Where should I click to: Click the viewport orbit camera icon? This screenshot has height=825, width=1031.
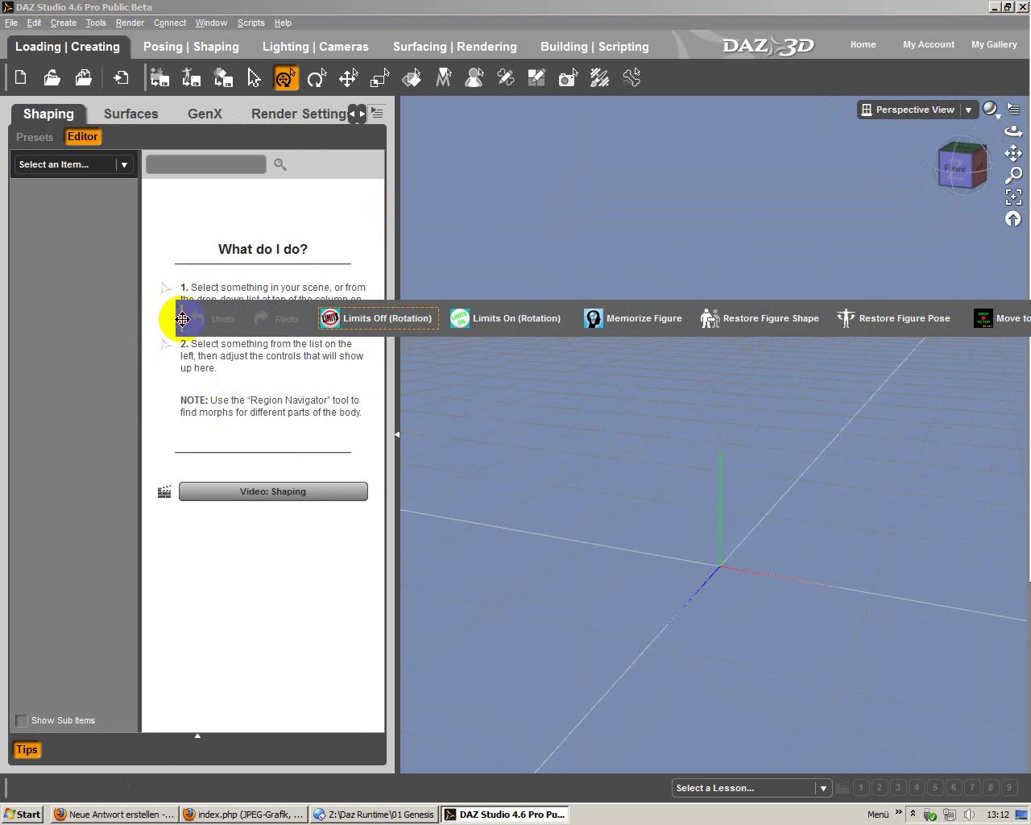tap(1013, 131)
